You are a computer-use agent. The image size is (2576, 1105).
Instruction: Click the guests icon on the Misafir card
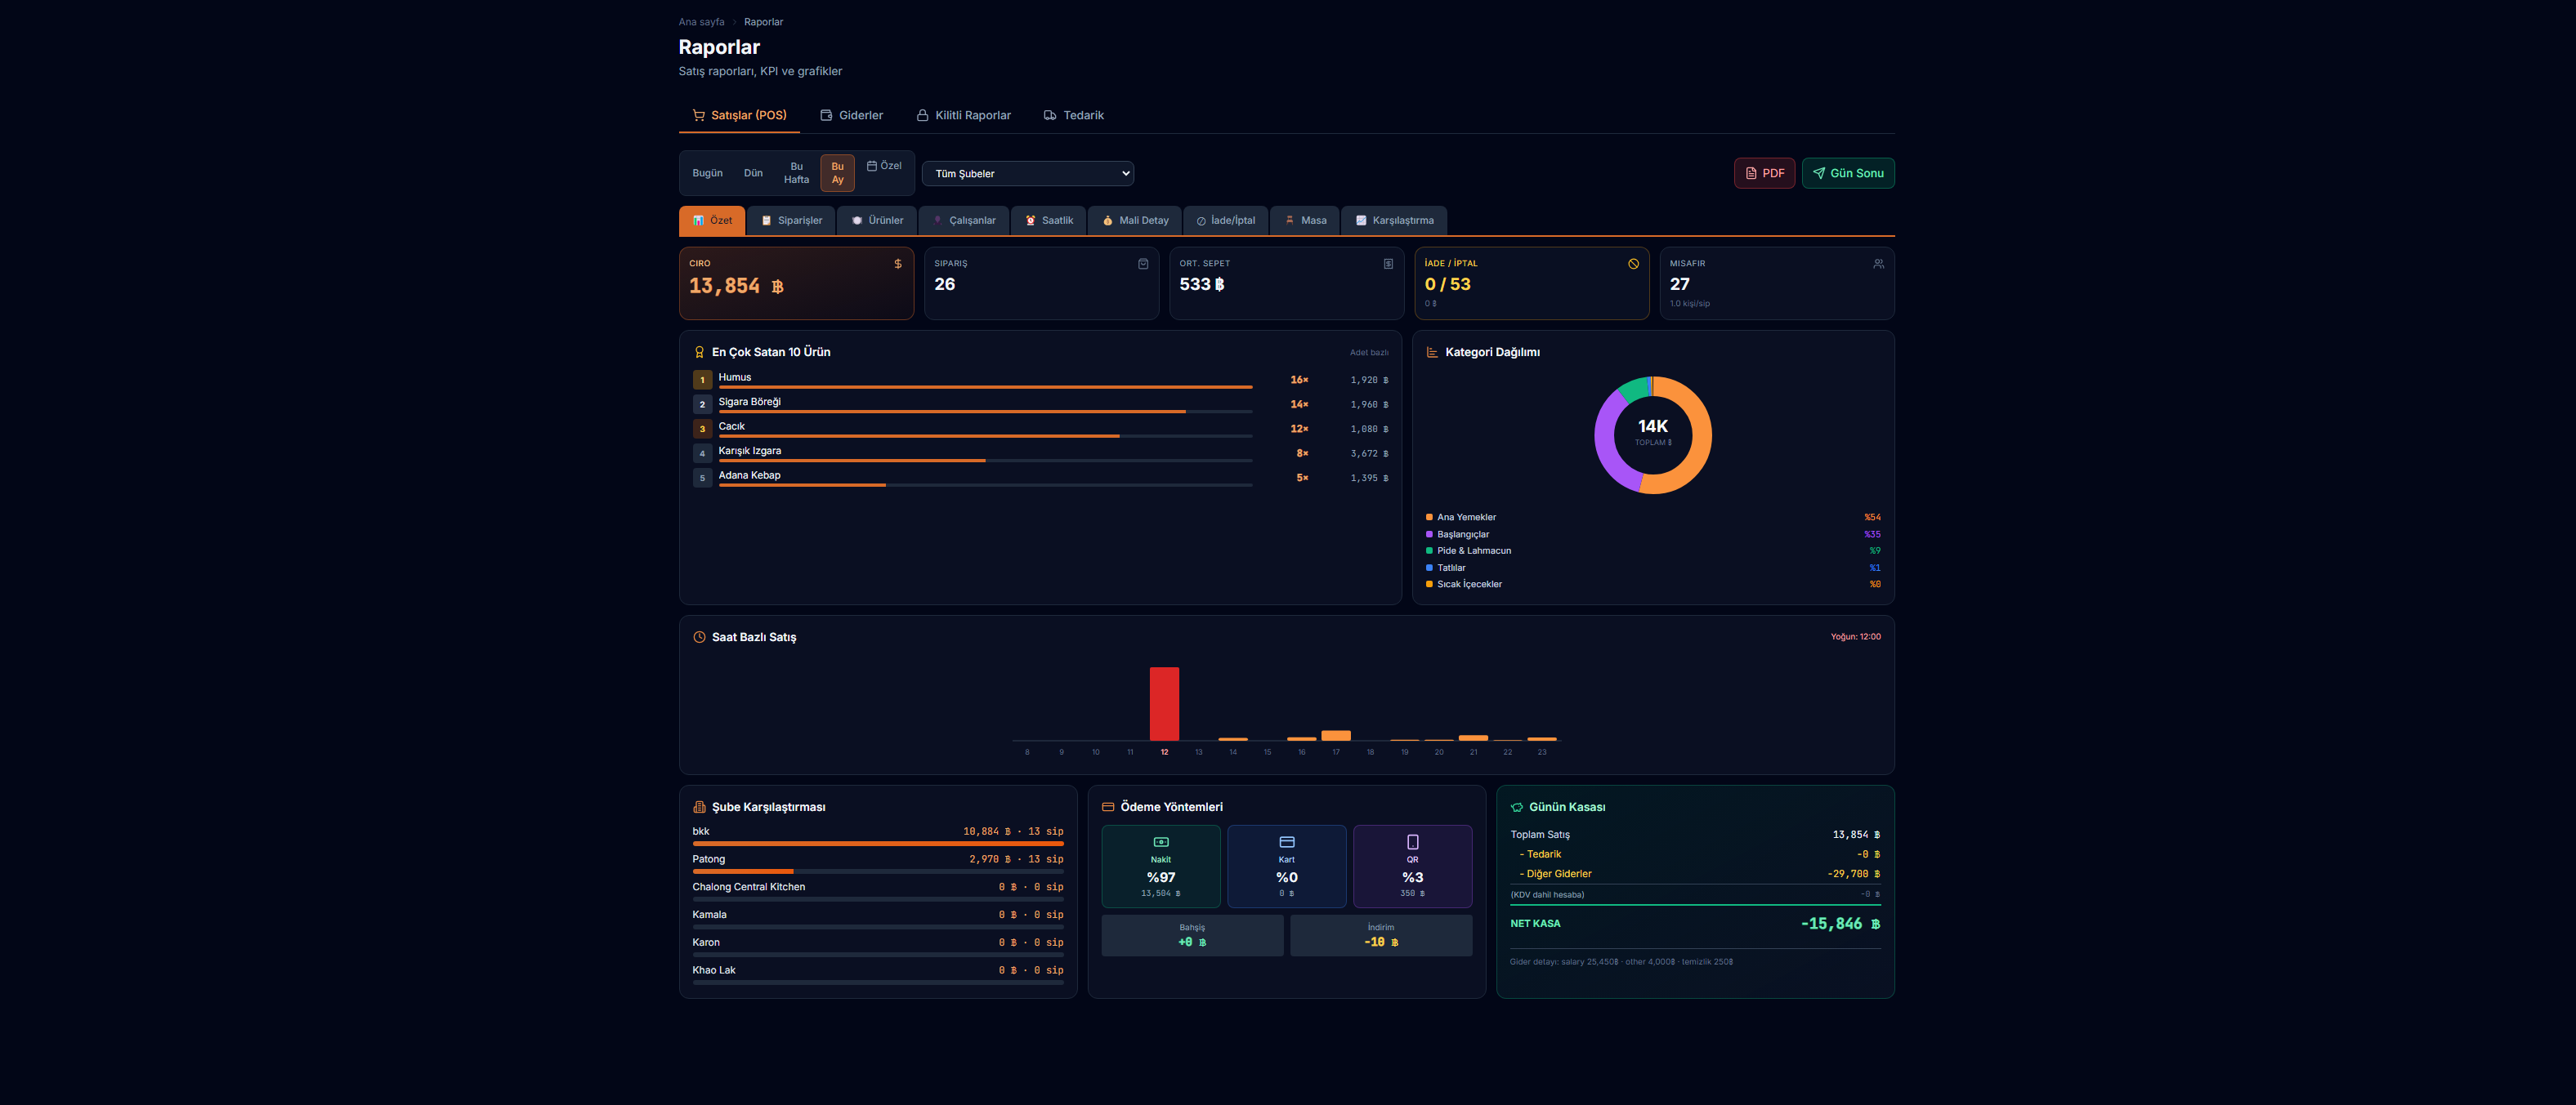1878,264
